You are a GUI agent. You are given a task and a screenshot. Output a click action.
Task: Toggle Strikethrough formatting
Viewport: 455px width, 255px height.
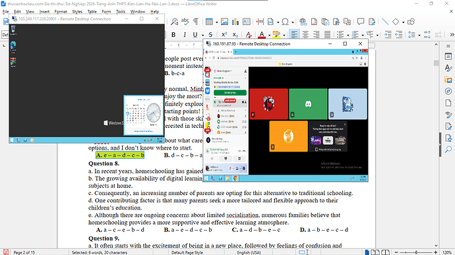(210, 35)
